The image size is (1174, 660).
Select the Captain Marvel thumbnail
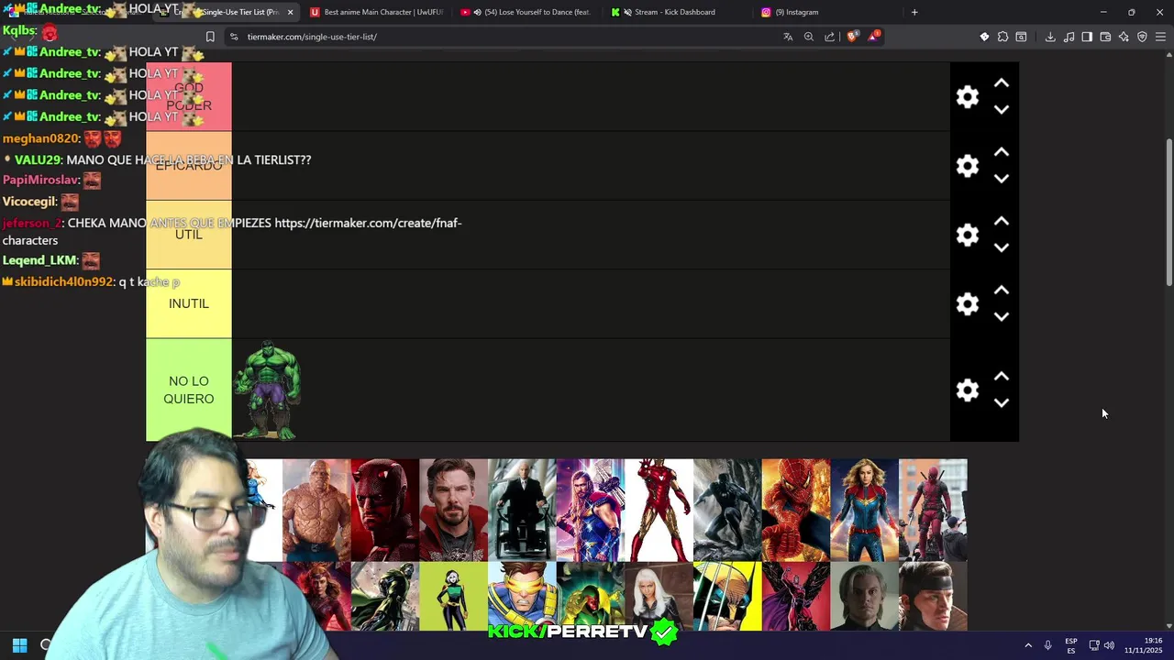pos(864,510)
